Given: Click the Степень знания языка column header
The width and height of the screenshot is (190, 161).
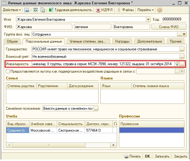Looking at the screenshot, I should pyautogui.click(x=158, y=86).
